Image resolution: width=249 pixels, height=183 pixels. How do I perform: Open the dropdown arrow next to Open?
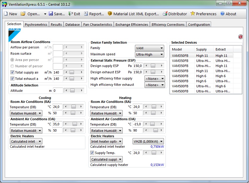click(x=45, y=14)
